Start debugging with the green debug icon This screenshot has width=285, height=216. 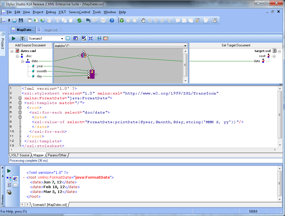[x=122, y=20]
